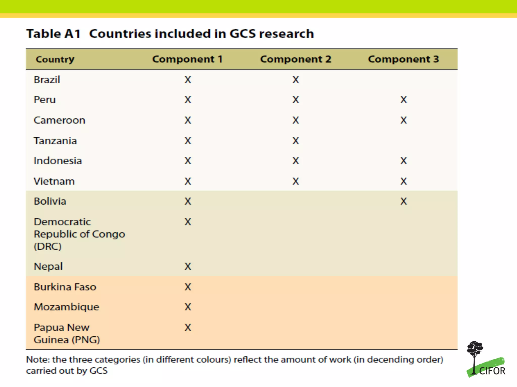Click the note text below the table
517x387 pixels.
click(235, 365)
